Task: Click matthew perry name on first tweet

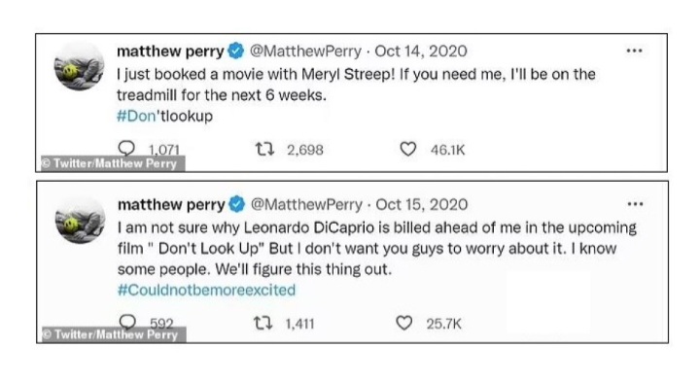Action: tap(170, 52)
